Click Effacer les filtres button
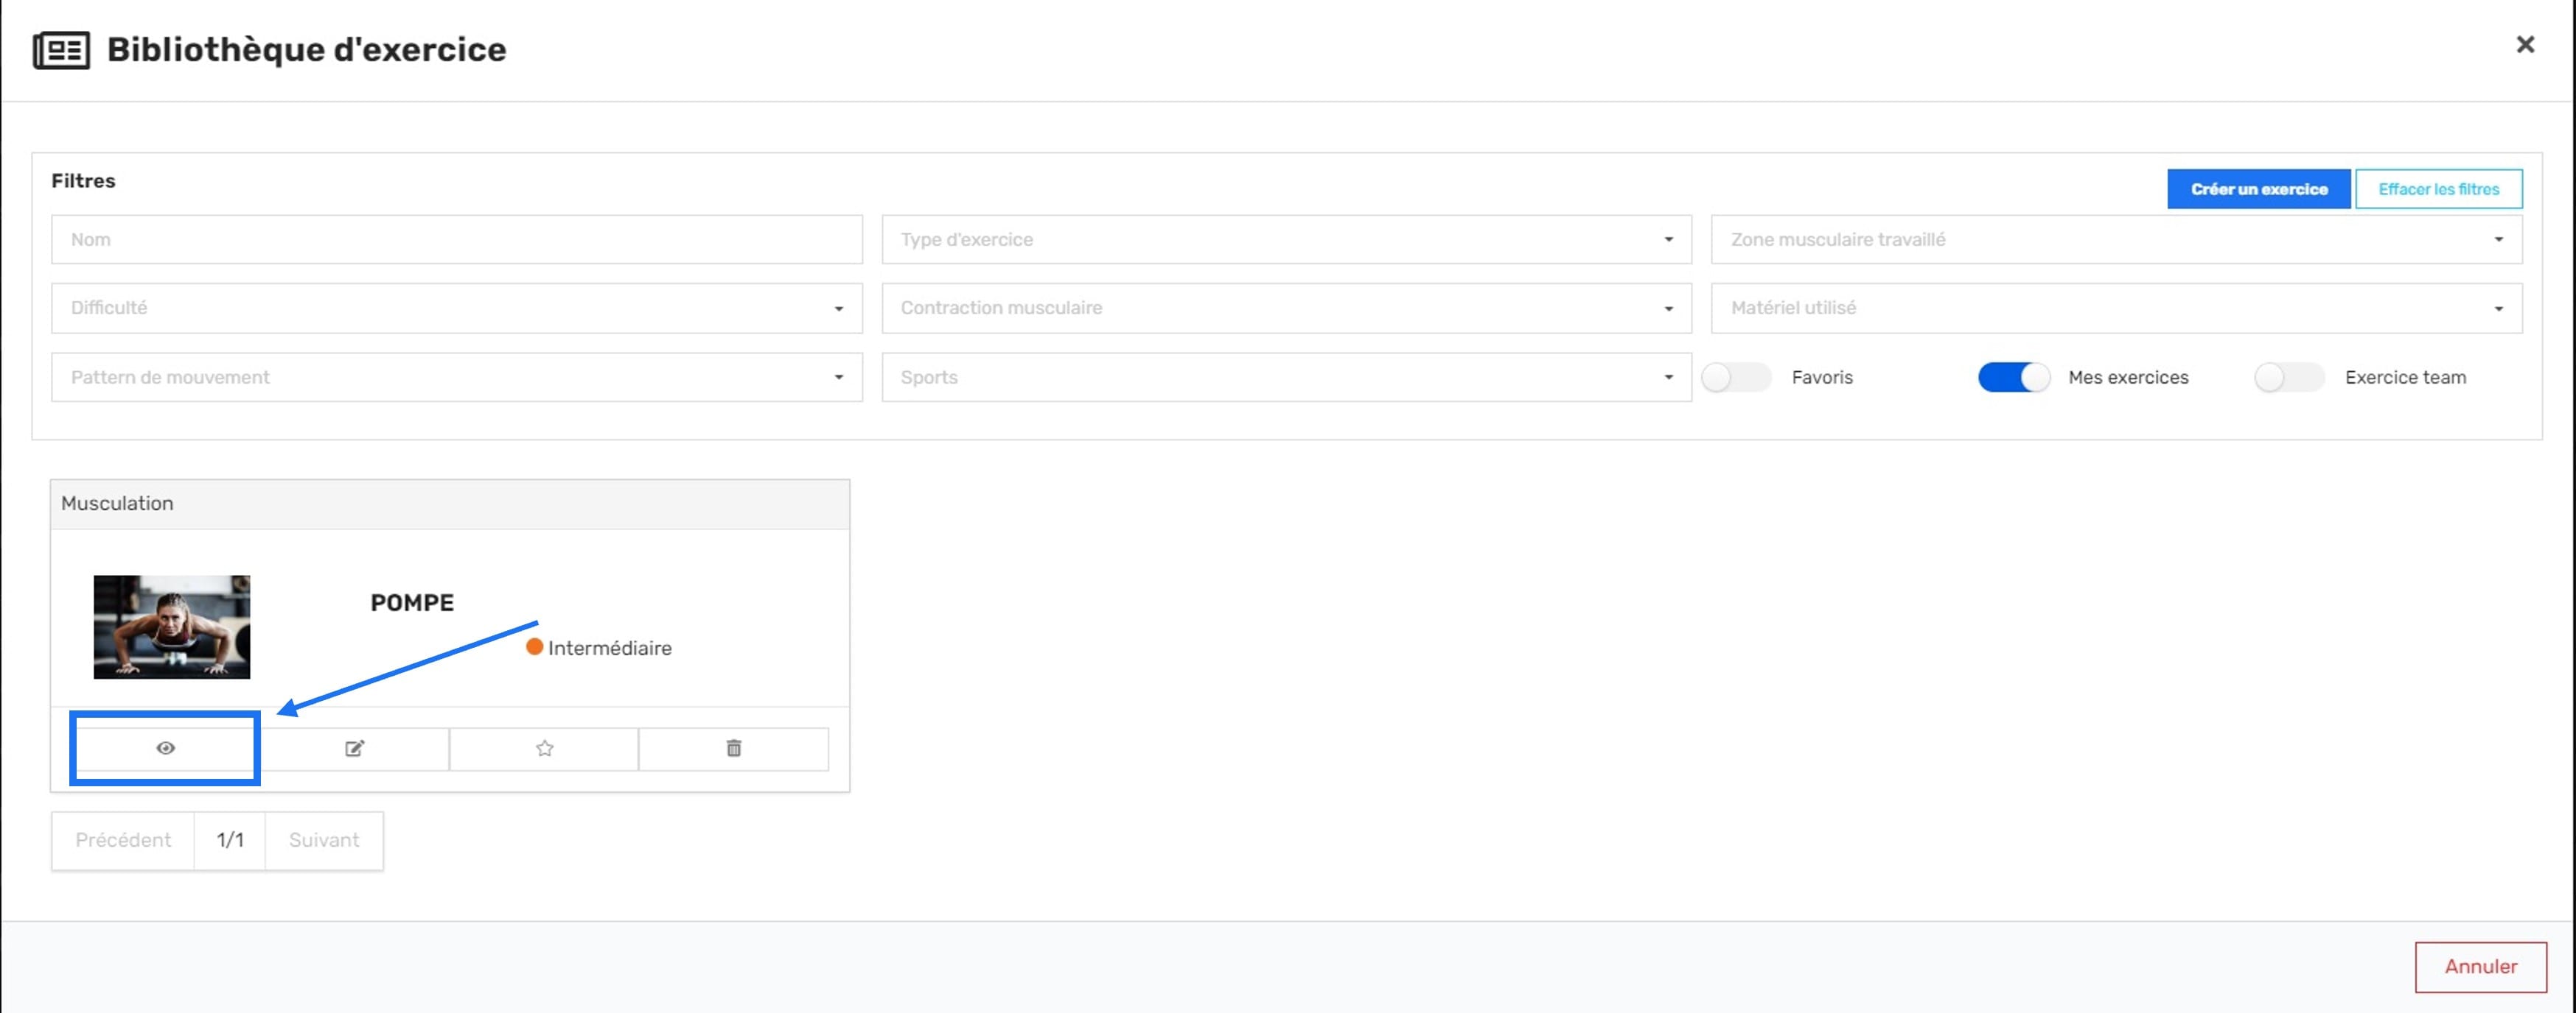Viewport: 2576px width, 1013px height. tap(2438, 188)
